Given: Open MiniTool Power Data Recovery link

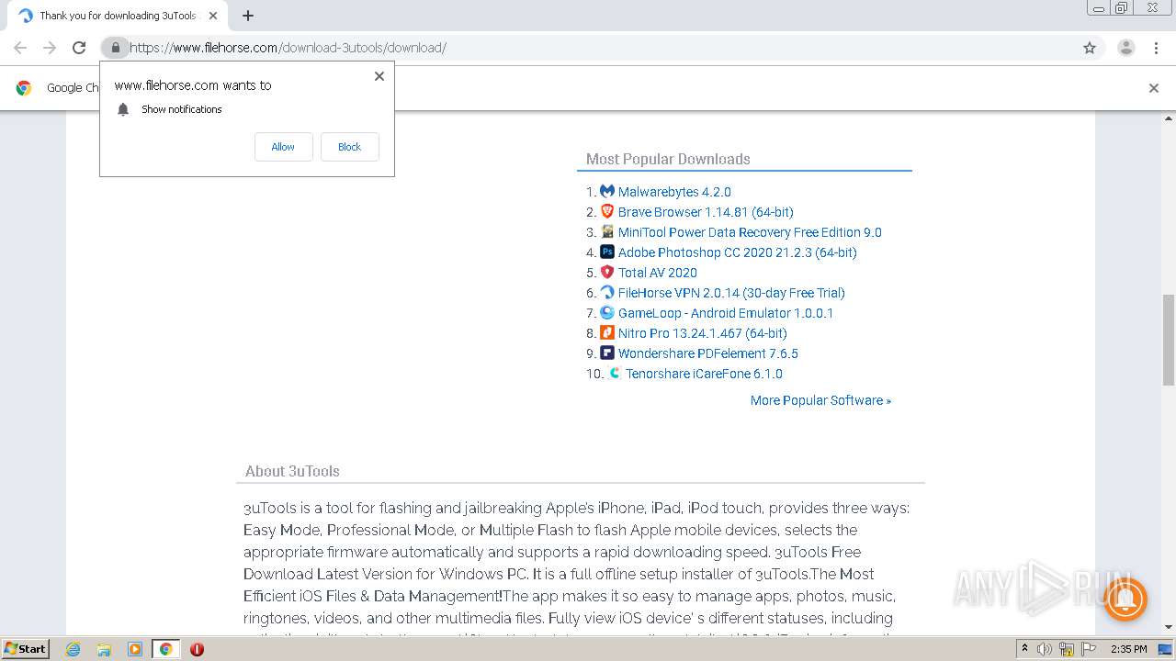Looking at the screenshot, I should [750, 232].
